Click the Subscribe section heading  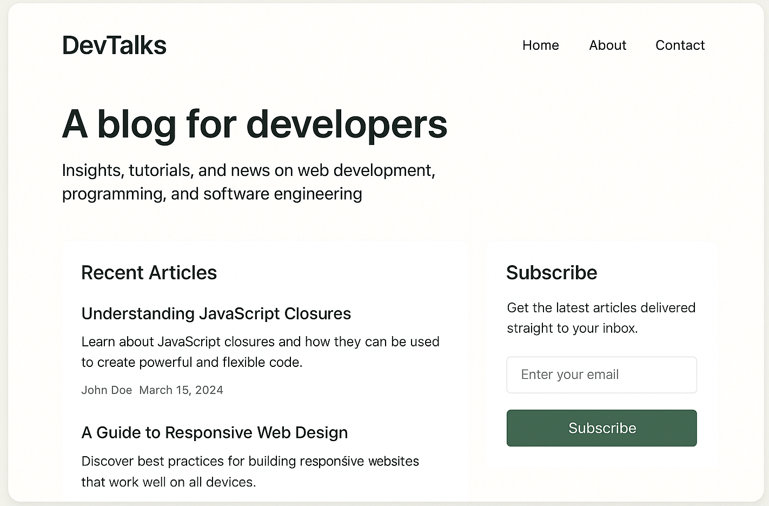click(x=552, y=273)
